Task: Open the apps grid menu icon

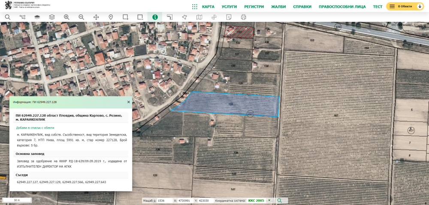Action: pos(195,6)
